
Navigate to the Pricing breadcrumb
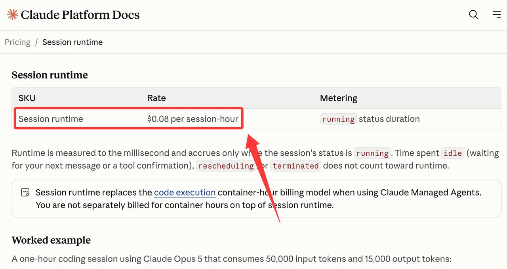coord(17,42)
